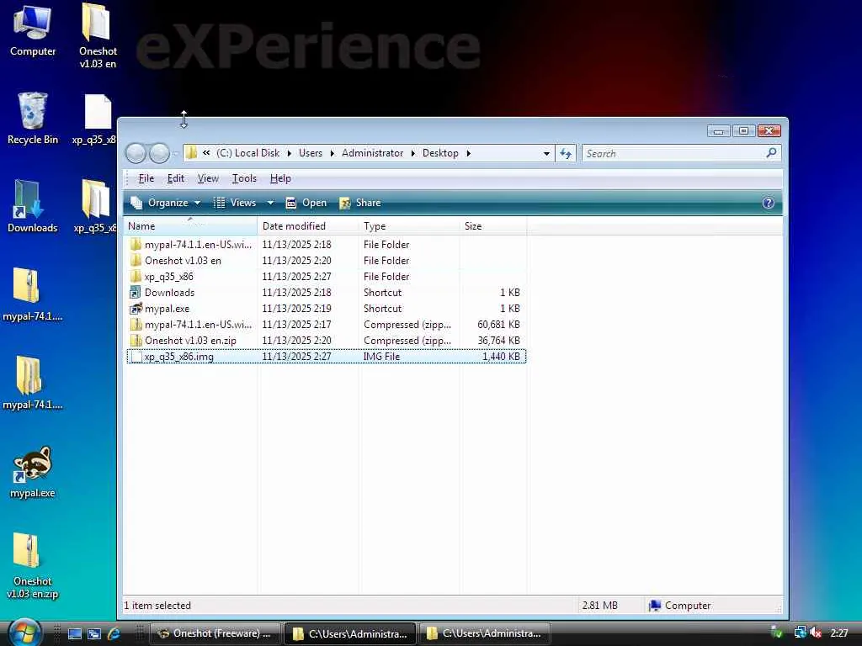
Task: Select the Oneshot v1.03 en.zip row
Action: click(x=326, y=341)
